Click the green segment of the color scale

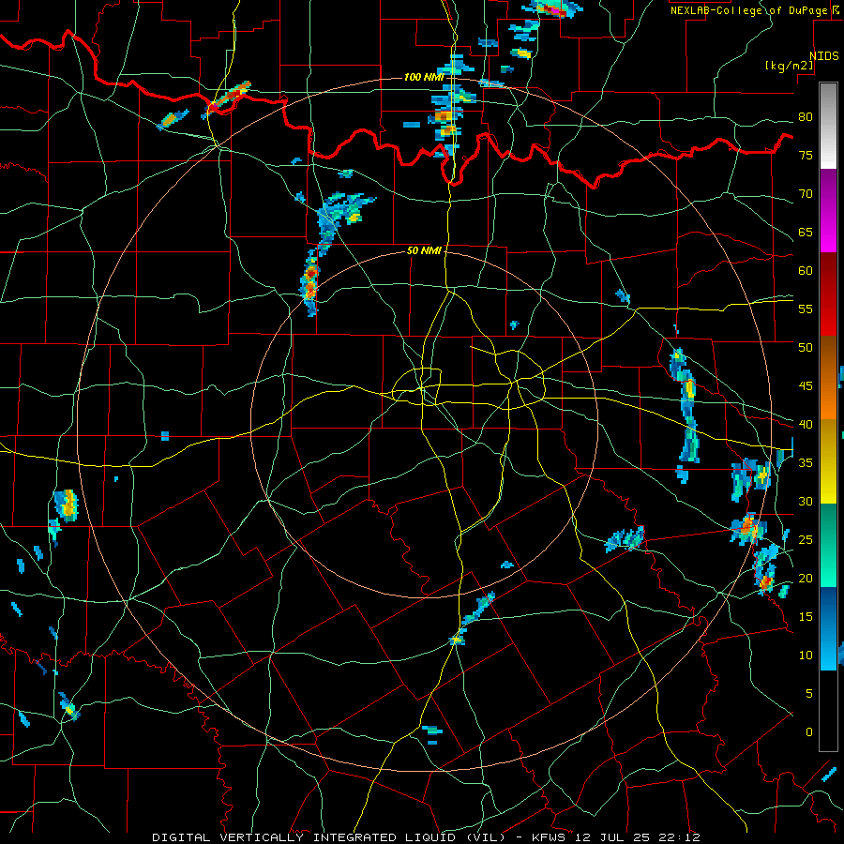point(828,545)
